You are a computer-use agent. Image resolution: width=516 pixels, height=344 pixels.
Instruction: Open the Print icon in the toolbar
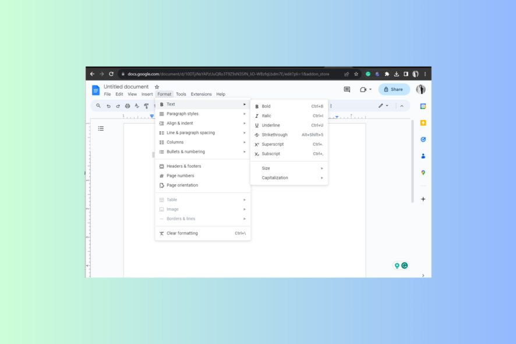(x=128, y=106)
